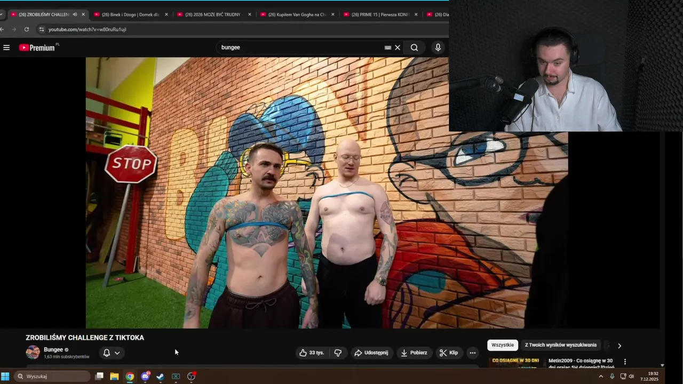Click the Wyszukaj taskbar search box
This screenshot has width=683, height=384.
(x=52, y=377)
